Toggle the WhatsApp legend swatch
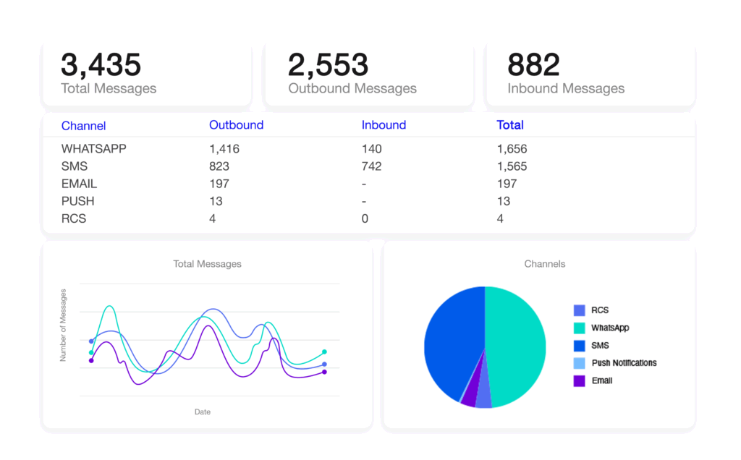The height and width of the screenshot is (460, 741). tap(579, 328)
